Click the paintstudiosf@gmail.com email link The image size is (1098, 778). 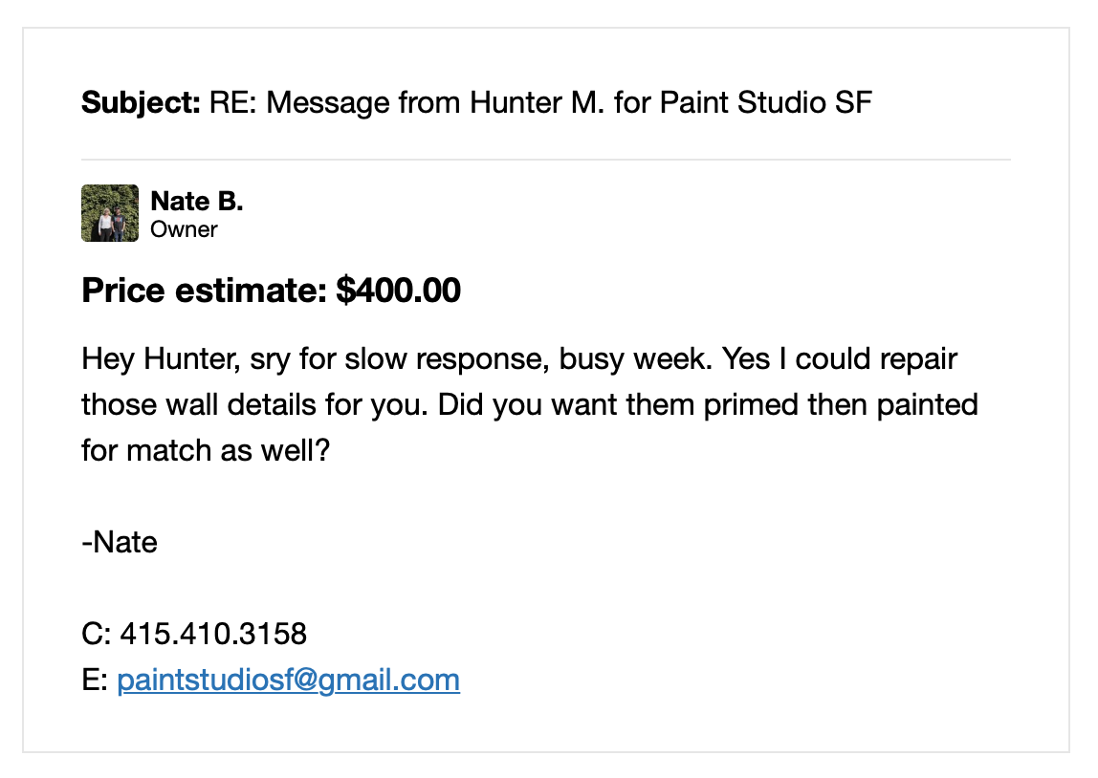pyautogui.click(x=289, y=681)
